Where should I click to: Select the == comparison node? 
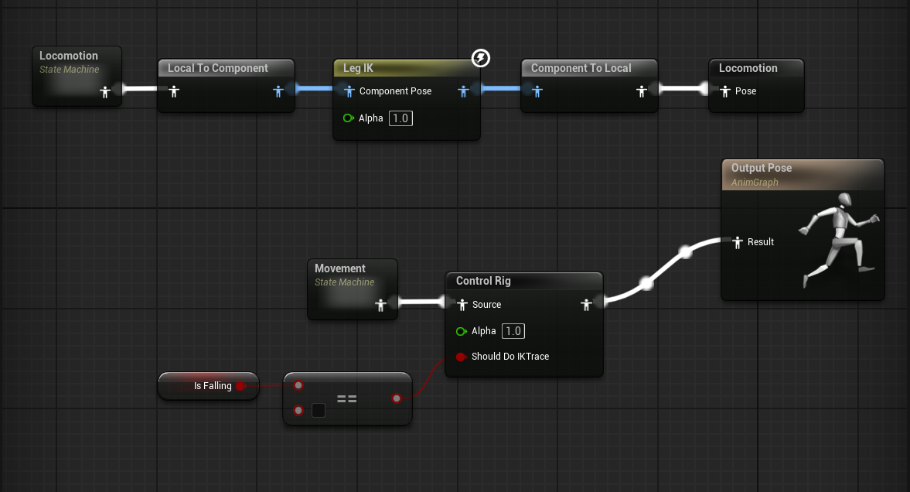click(348, 398)
